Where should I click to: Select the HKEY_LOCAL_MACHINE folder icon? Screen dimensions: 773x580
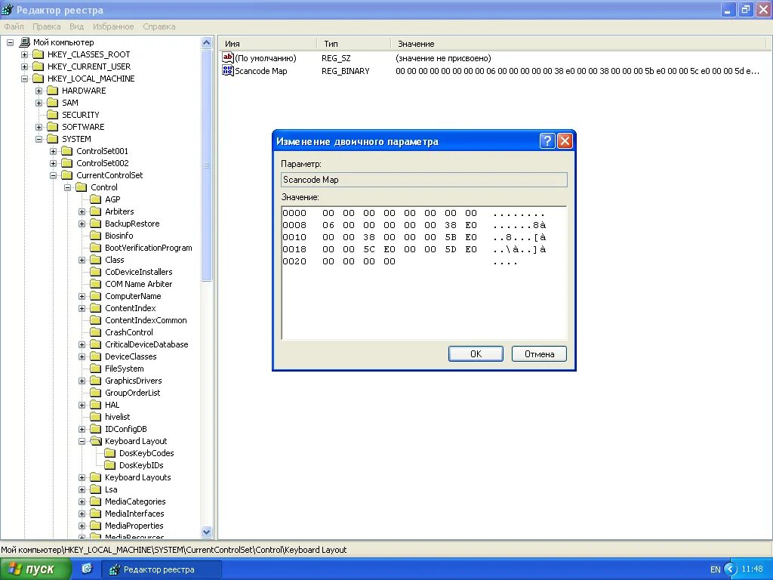[38, 79]
